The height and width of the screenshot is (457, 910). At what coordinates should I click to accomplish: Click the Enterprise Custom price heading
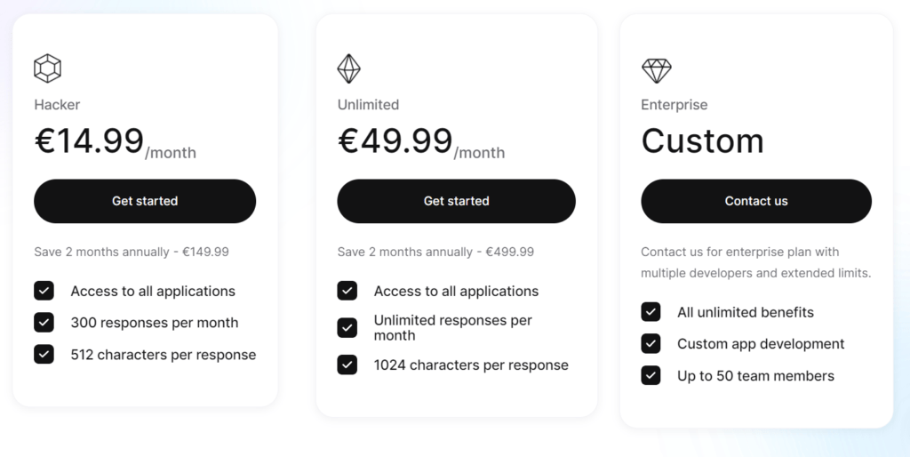[x=702, y=141]
